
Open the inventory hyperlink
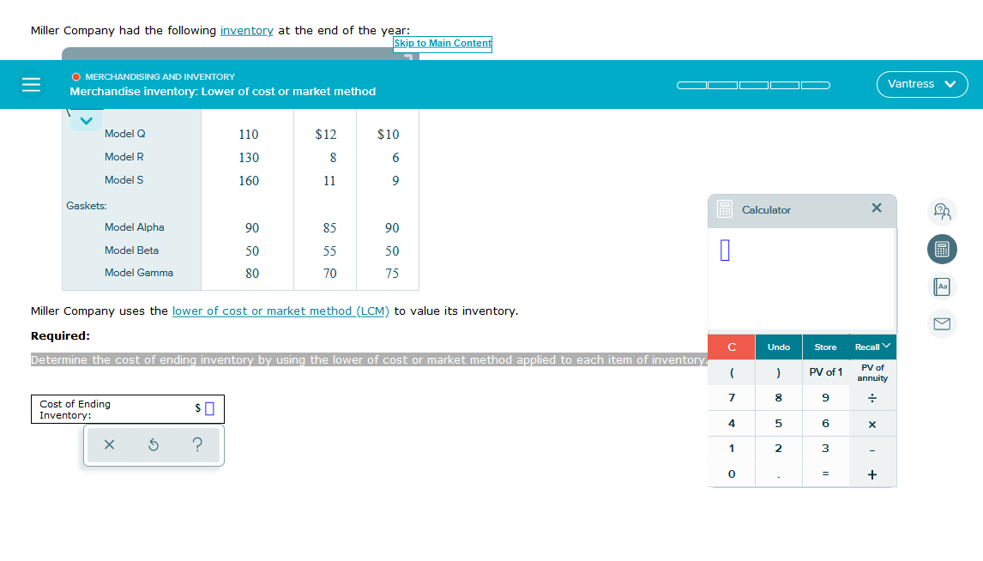[x=246, y=30]
